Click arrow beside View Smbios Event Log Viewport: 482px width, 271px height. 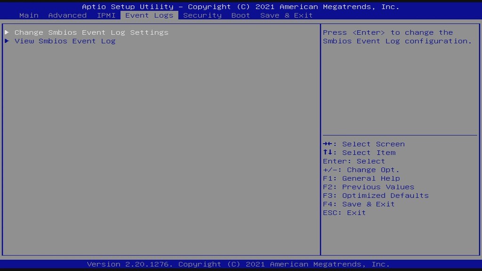(x=7, y=41)
